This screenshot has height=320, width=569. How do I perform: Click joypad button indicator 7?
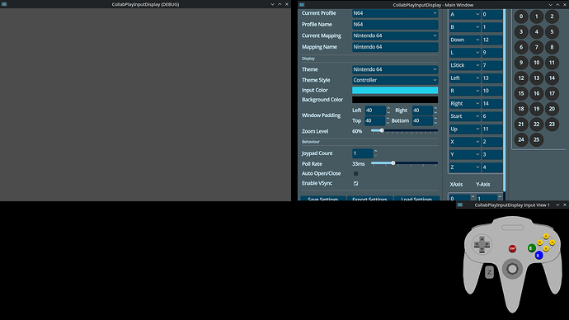[x=536, y=47]
